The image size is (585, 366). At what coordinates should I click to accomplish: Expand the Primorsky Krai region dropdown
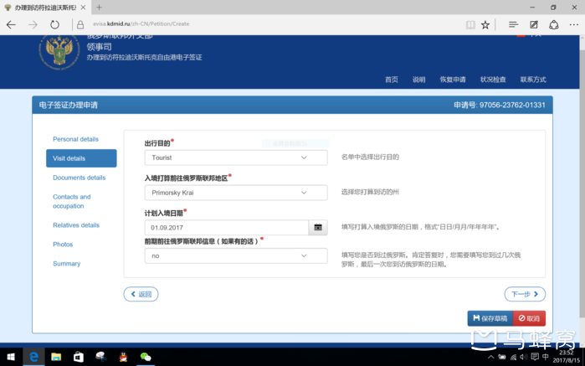pyautogui.click(x=235, y=193)
